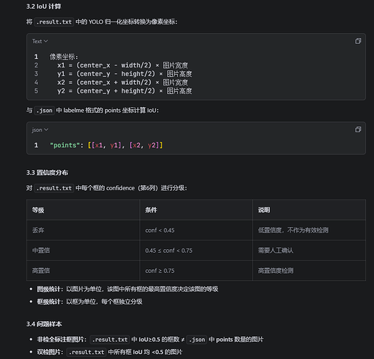Viewport: 374px width, 359px height.
Task: Copy the json points code block
Action: 358,129
